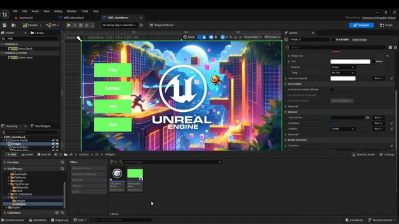Click the debug object locate icon

(142, 25)
